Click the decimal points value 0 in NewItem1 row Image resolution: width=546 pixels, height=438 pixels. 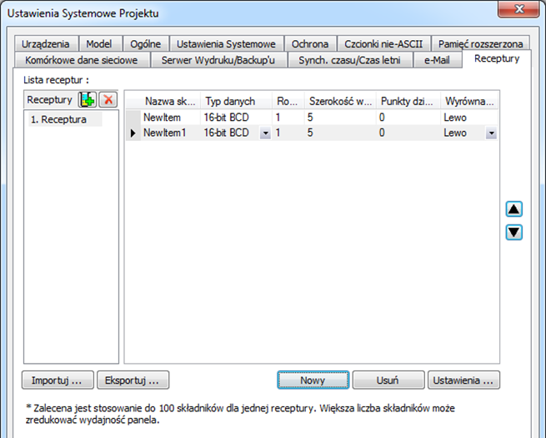click(408, 133)
